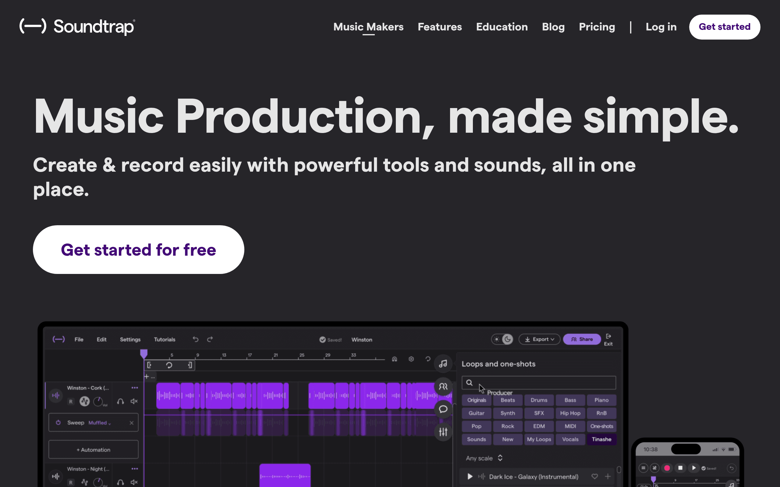Go to the Blog page
The image size is (780, 487).
coord(553,27)
